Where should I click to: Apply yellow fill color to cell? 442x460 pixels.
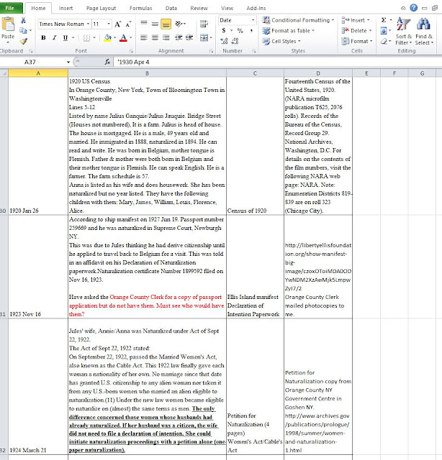(107, 37)
